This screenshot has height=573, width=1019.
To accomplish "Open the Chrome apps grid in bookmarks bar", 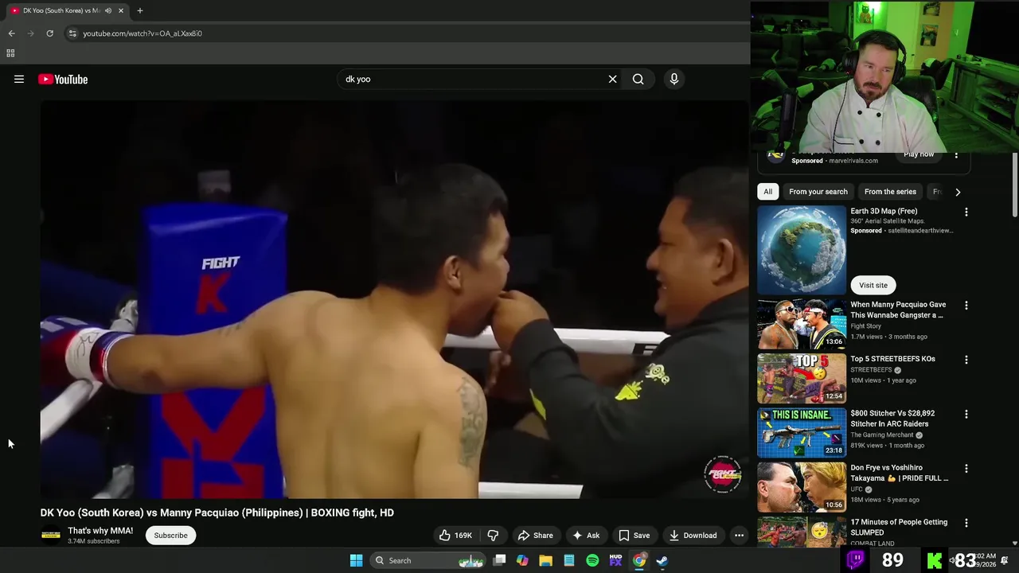I will click(10, 53).
